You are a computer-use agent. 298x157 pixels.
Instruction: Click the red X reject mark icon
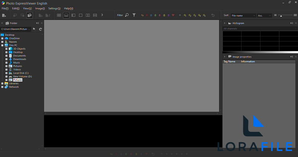coord(147,15)
